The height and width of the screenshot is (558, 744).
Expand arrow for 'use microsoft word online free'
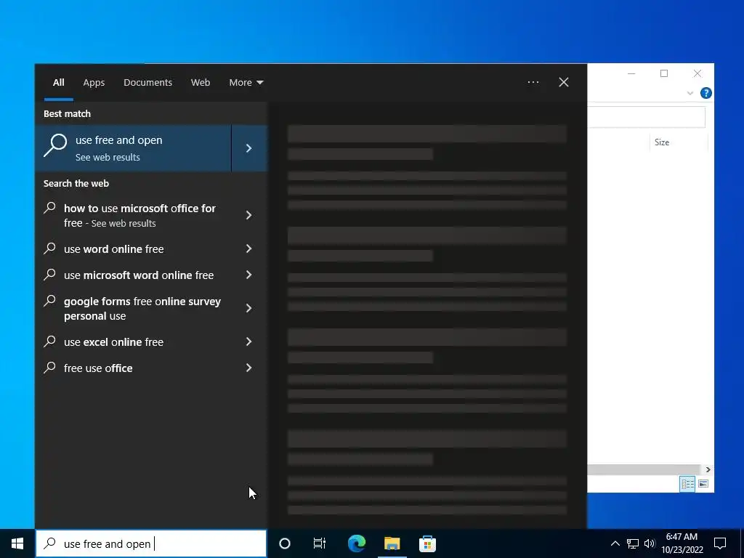point(249,275)
